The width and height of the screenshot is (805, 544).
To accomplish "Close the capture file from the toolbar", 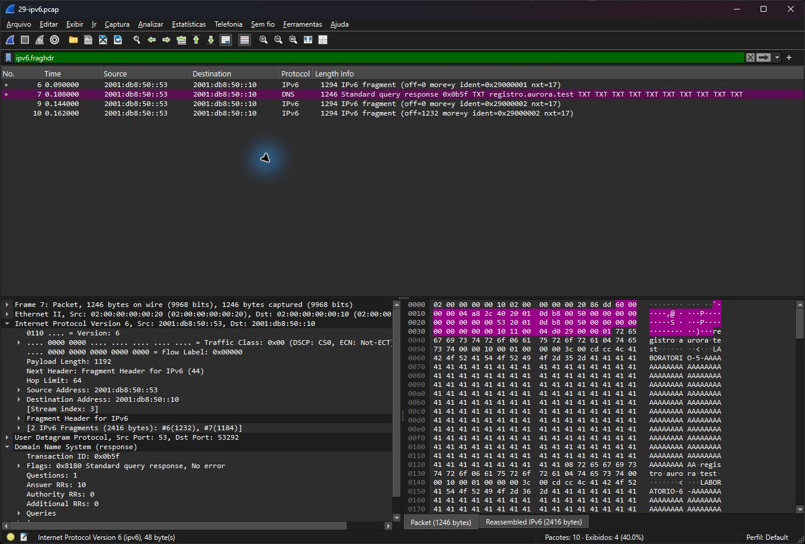I will tap(103, 40).
